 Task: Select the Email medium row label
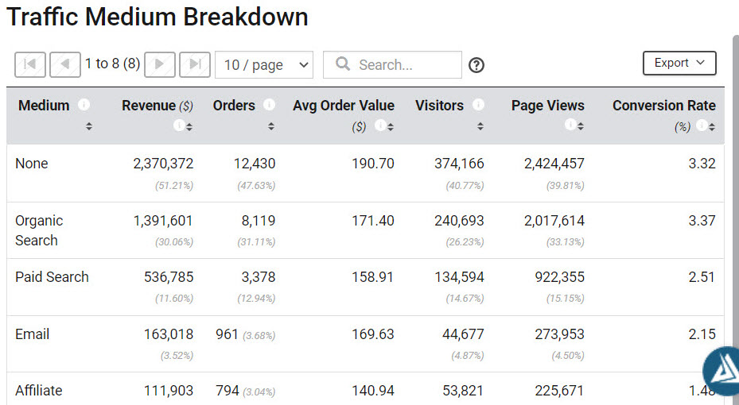[x=32, y=334]
